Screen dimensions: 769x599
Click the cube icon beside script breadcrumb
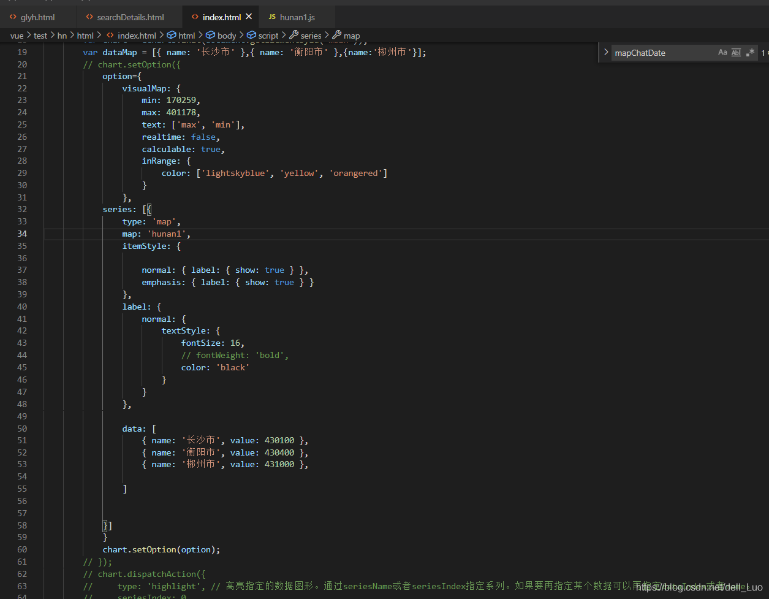coord(251,36)
